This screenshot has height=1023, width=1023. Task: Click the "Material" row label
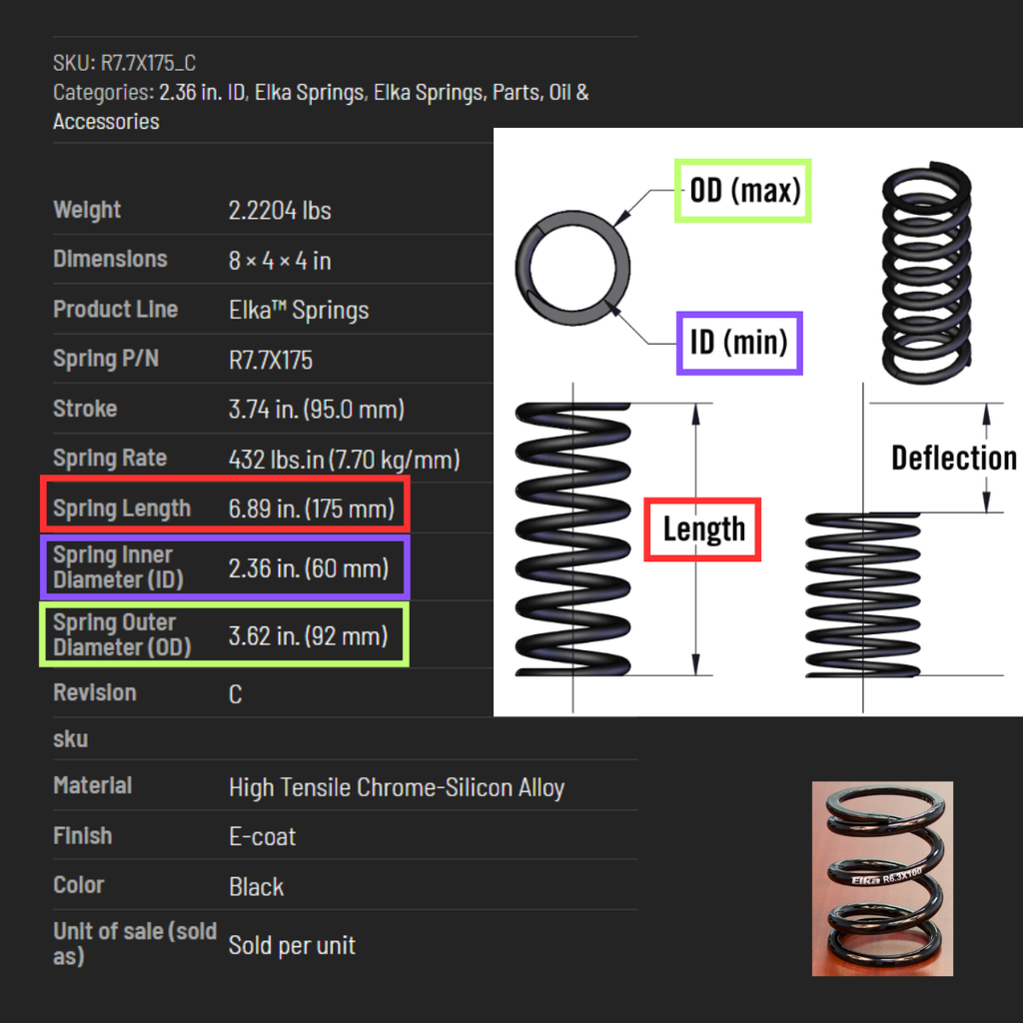(x=93, y=785)
